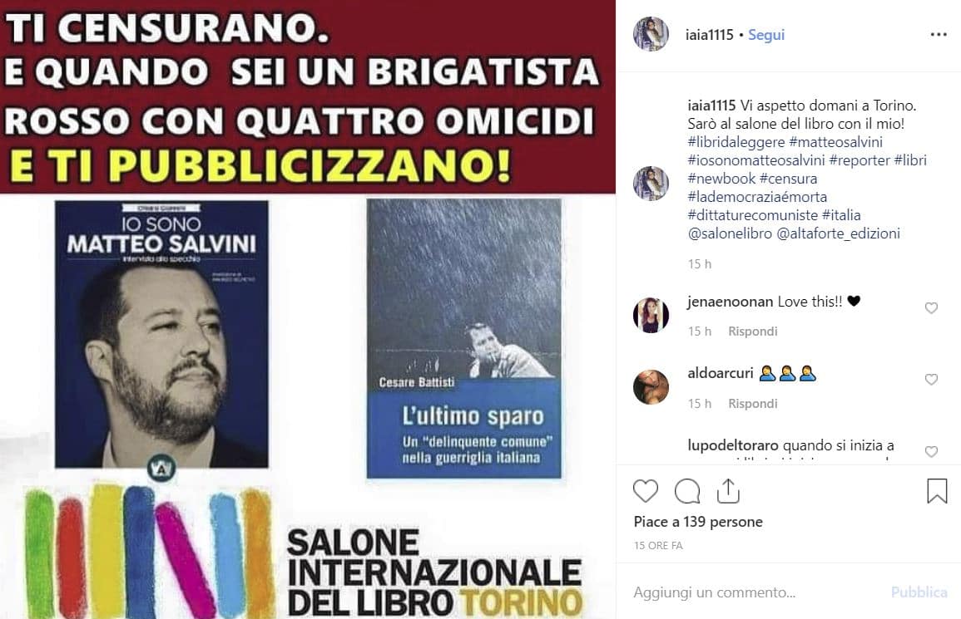This screenshot has width=961, height=619.
Task: Open the @salonelibro mention
Action: click(730, 233)
